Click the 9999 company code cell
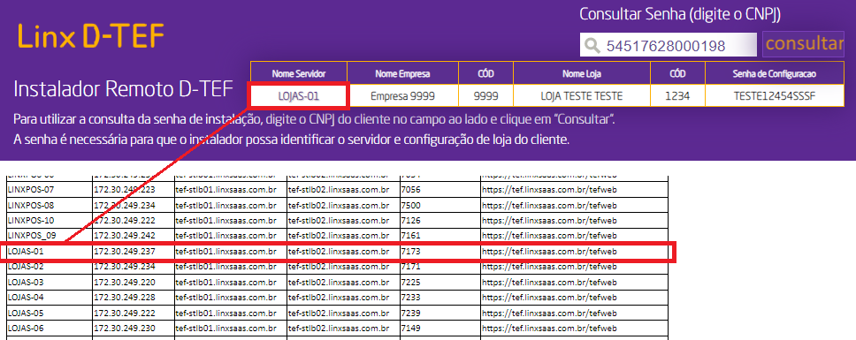 (485, 96)
